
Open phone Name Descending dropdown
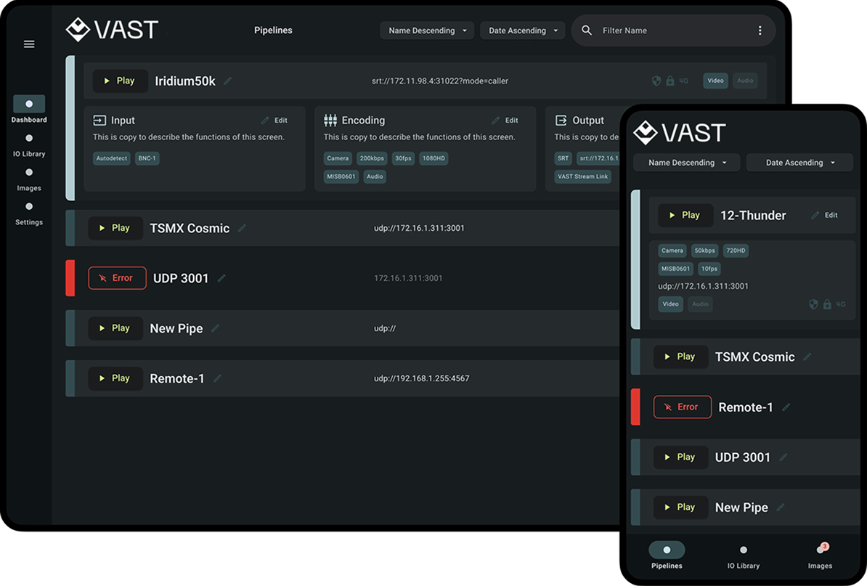click(x=686, y=163)
